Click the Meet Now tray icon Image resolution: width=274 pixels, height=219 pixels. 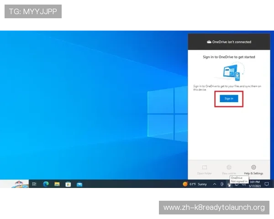[x=222, y=184]
